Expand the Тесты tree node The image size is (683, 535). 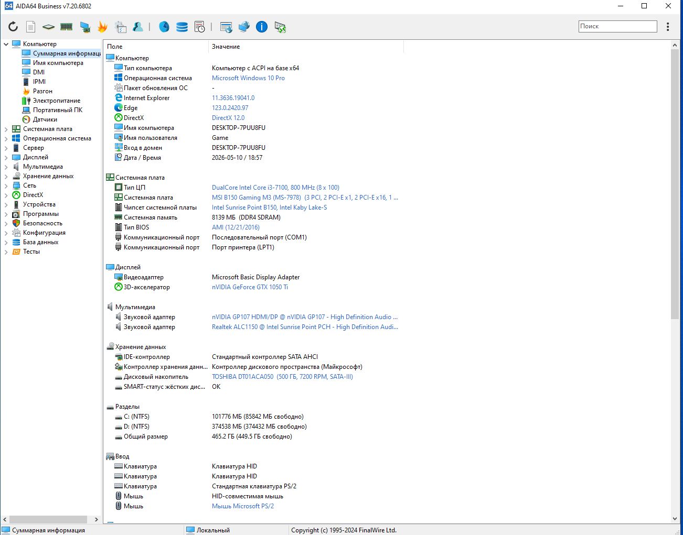pyautogui.click(x=6, y=252)
